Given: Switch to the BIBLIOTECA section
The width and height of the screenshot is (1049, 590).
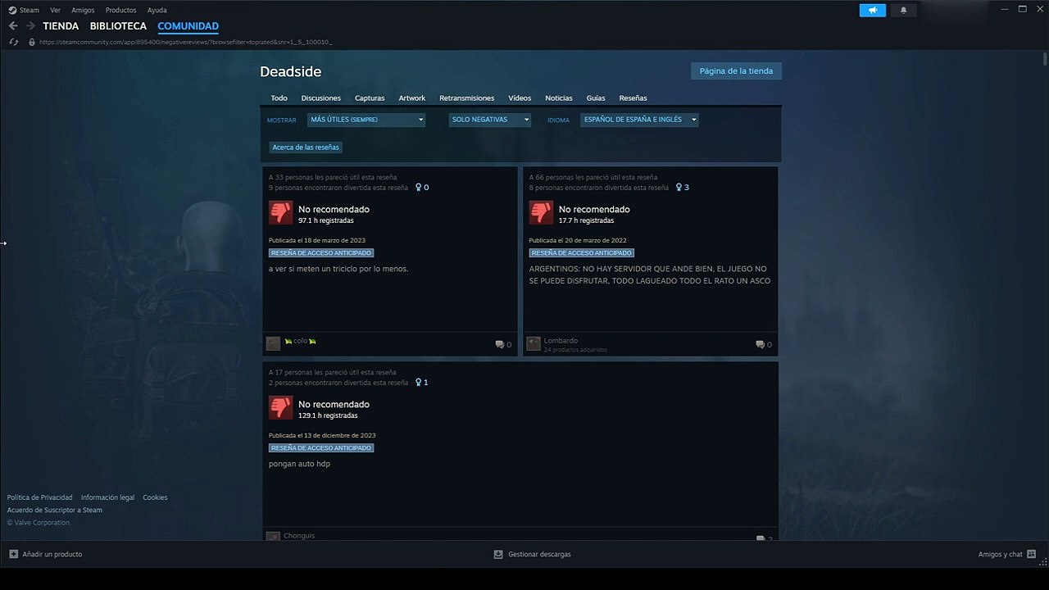Looking at the screenshot, I should point(118,26).
